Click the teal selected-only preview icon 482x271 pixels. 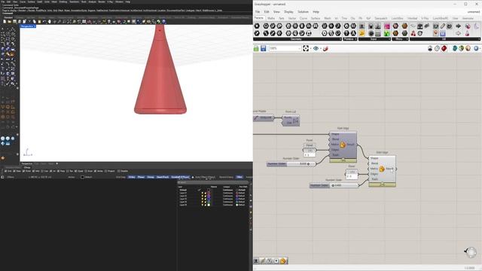coord(455,48)
